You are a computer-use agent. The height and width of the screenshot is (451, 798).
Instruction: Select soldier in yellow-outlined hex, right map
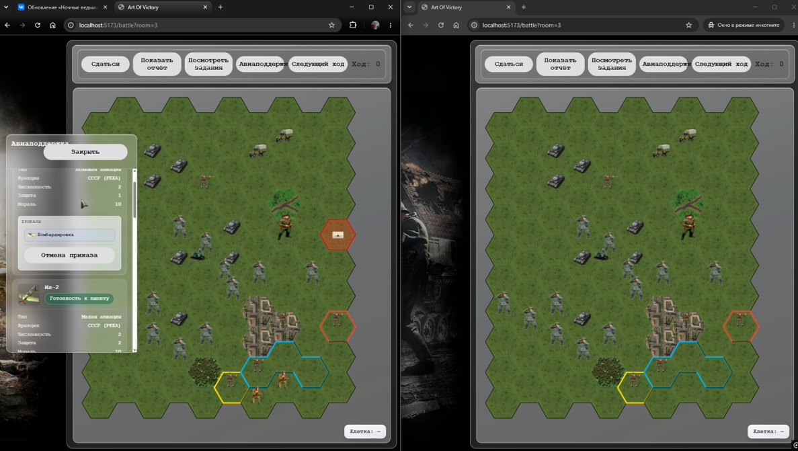tap(633, 380)
